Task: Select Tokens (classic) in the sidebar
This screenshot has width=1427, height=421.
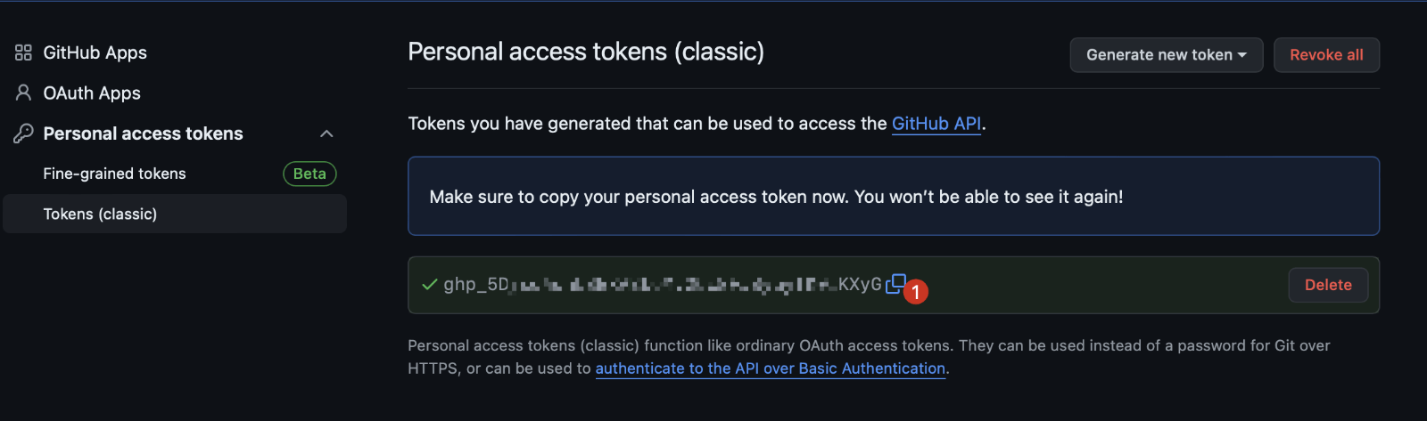Action: (x=100, y=214)
